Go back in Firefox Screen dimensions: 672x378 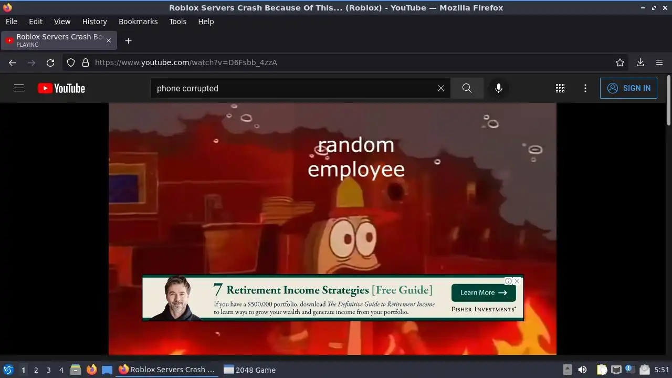point(13,62)
